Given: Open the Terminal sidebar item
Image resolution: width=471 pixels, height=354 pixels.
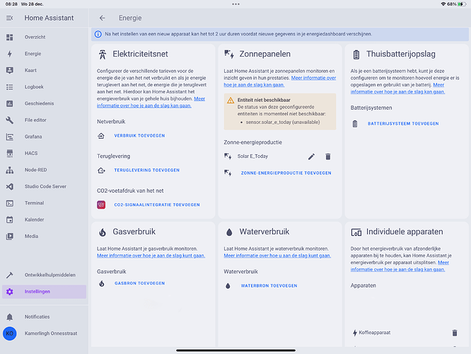Looking at the screenshot, I should [35, 202].
